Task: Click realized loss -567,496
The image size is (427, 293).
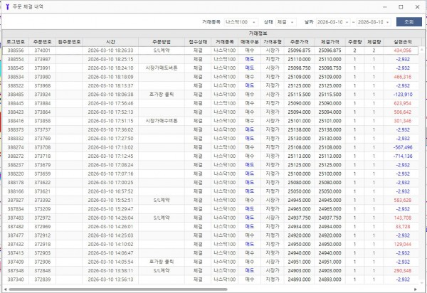Action: click(x=403, y=147)
